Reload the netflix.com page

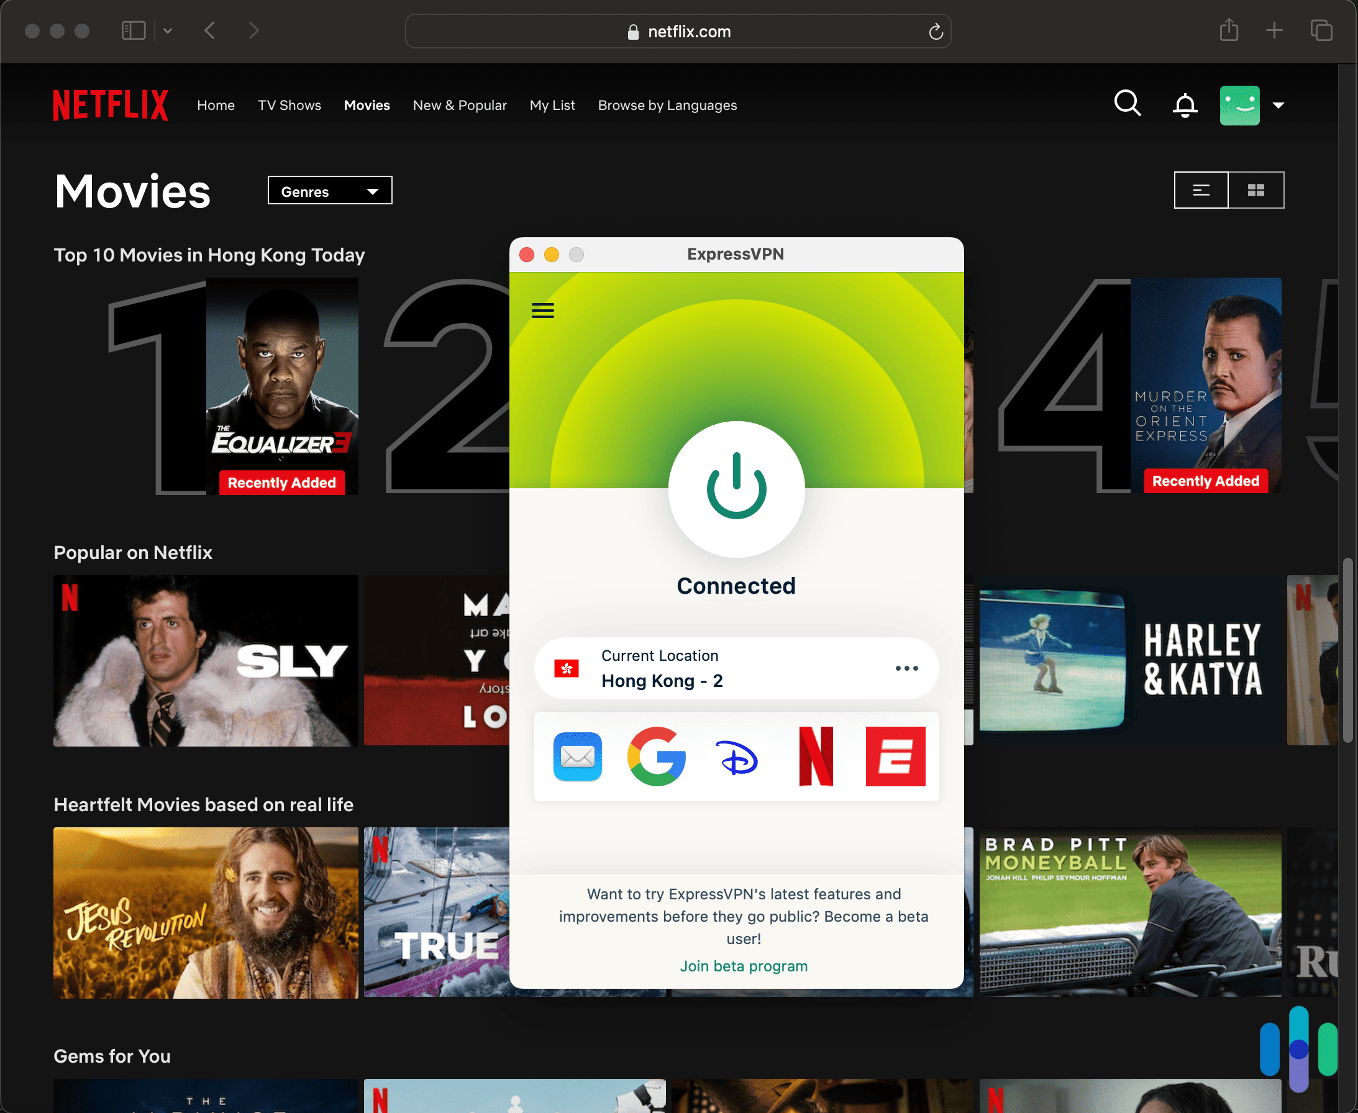(x=936, y=32)
